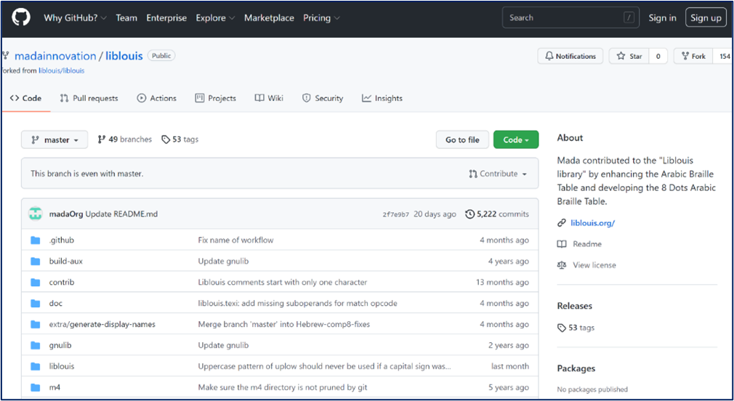The width and height of the screenshot is (734, 401).
Task: Expand the Contribute dropdown
Action: click(498, 174)
